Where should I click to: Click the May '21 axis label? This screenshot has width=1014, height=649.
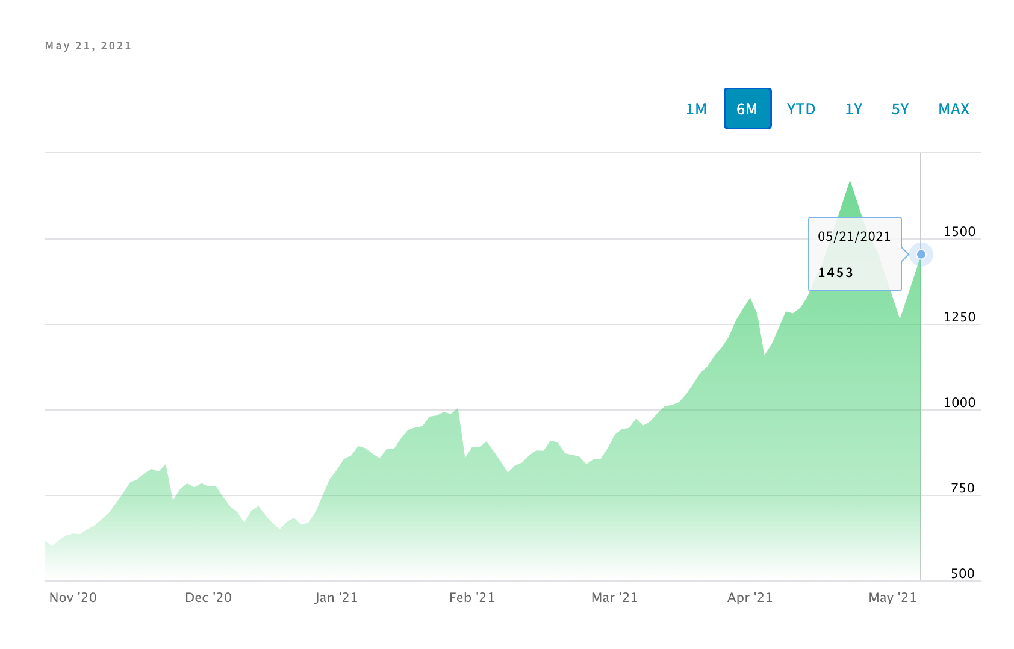coord(892,597)
